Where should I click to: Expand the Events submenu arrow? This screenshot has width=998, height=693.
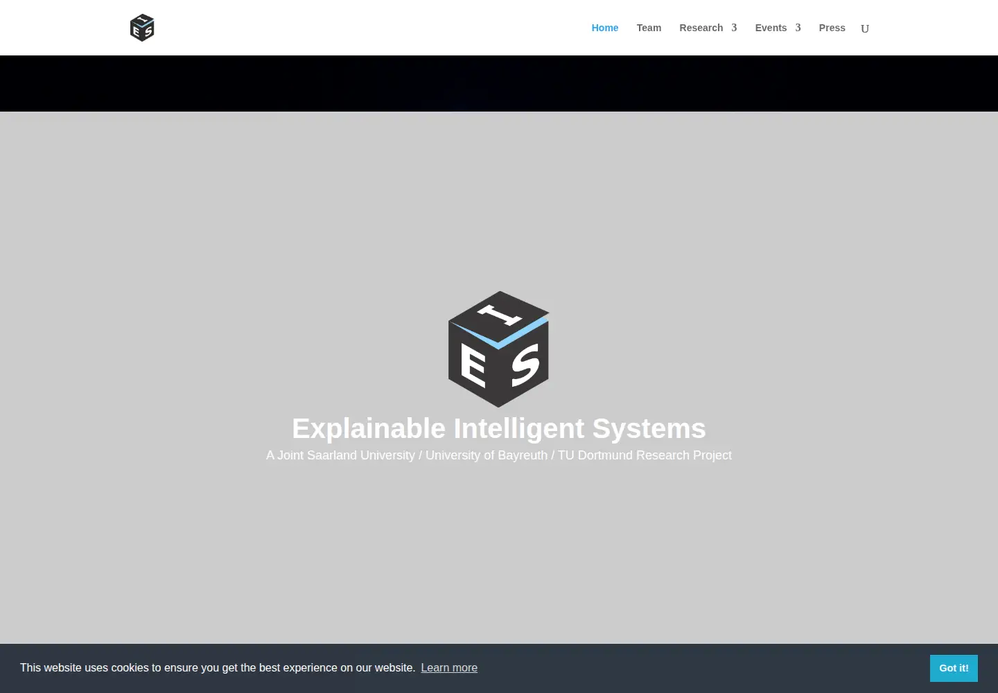click(798, 28)
